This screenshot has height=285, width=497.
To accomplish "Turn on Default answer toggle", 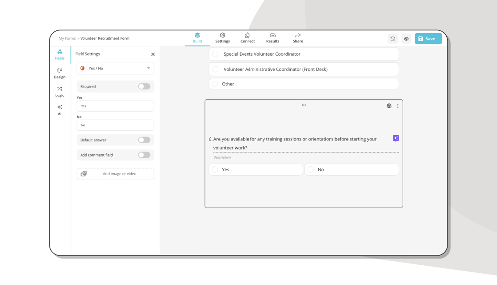I will [144, 140].
